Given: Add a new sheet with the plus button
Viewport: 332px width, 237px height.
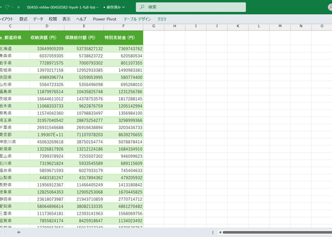Looking at the screenshot, I should coord(19,232).
